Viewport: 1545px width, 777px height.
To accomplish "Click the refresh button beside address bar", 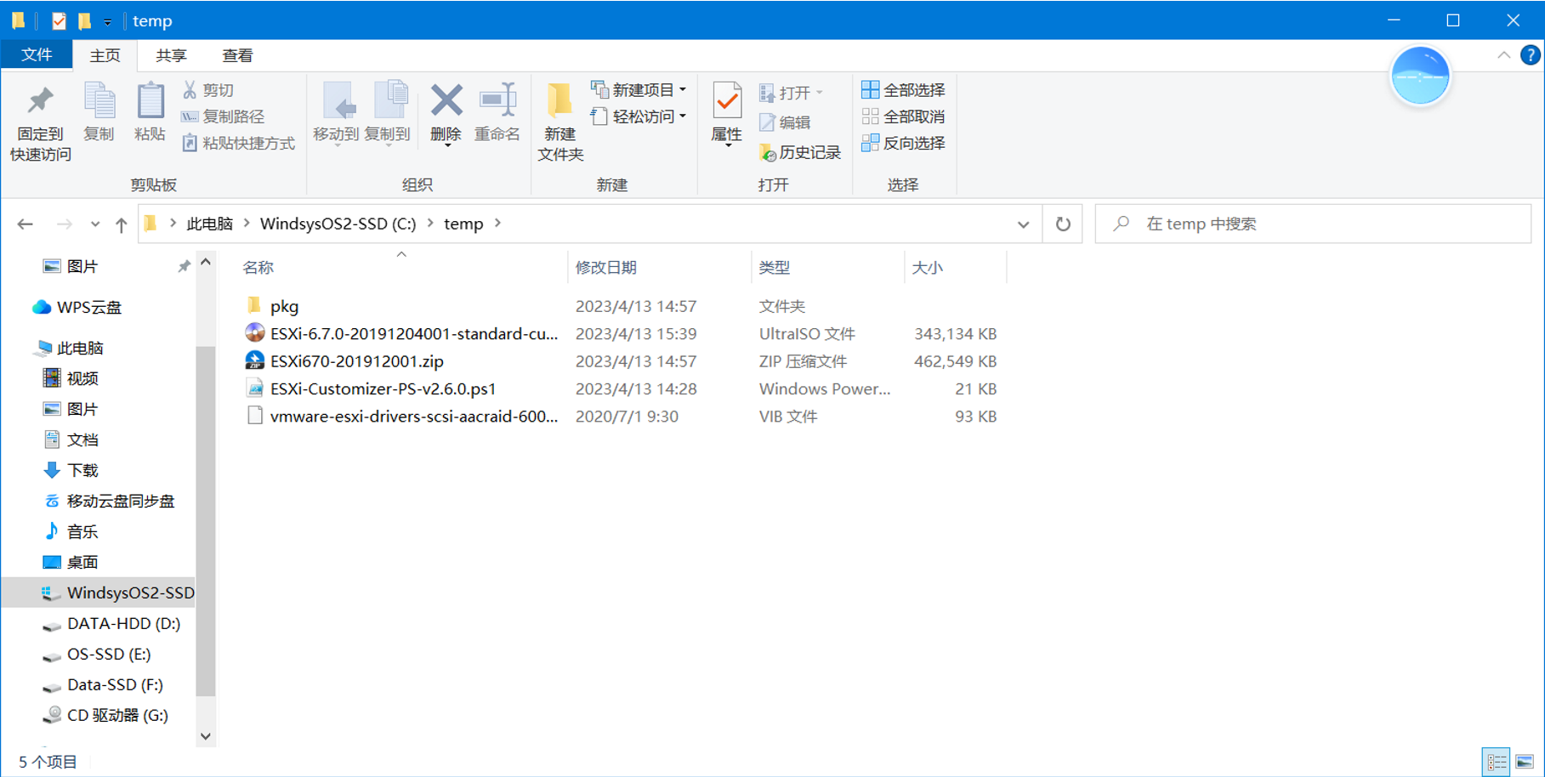I will tap(1063, 224).
